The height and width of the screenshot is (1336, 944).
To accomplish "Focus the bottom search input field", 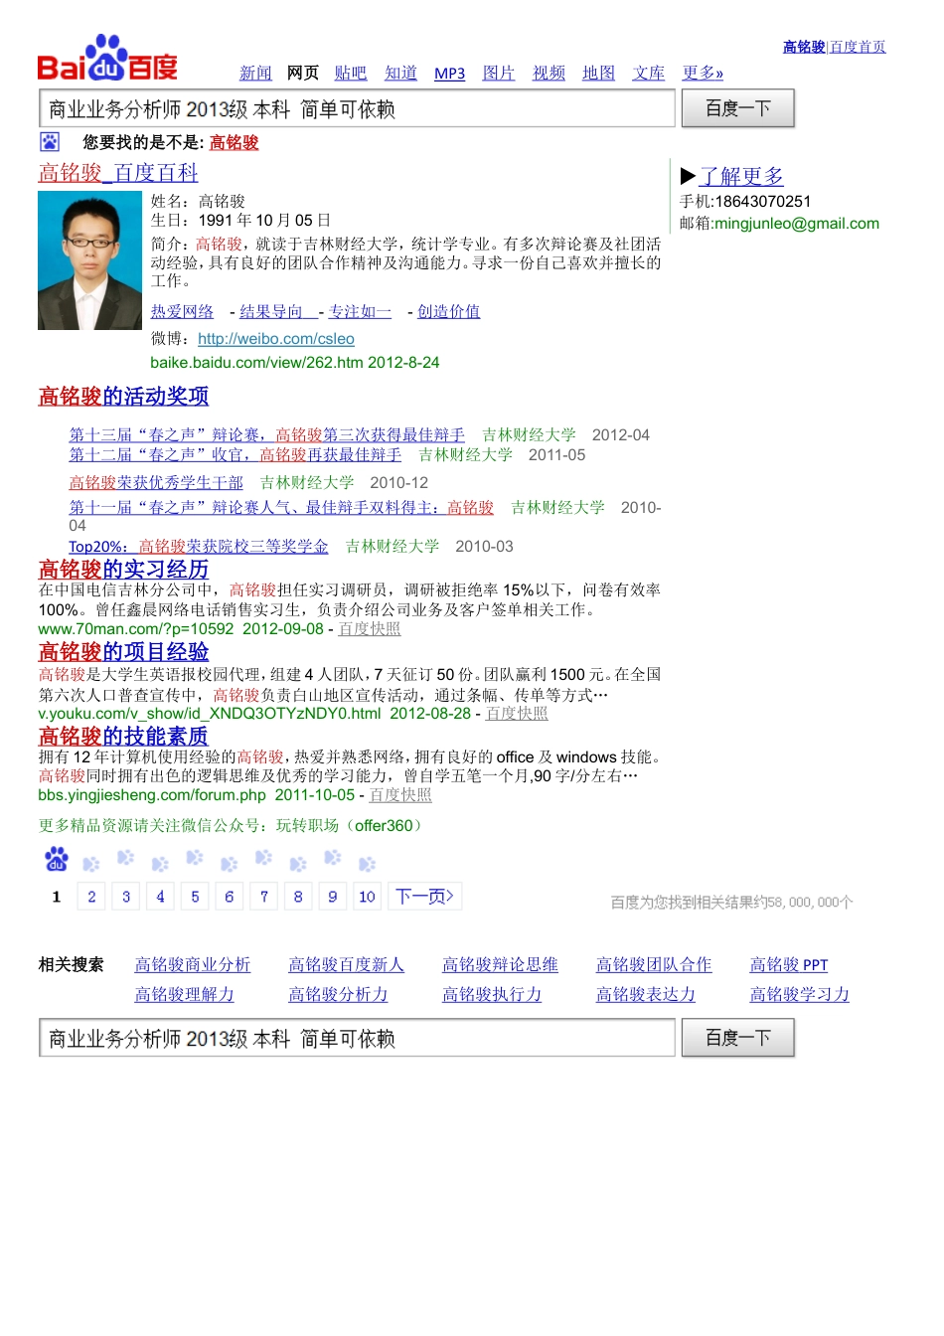I will 358,1038.
